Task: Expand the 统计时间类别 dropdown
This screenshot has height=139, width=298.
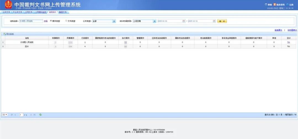Action: coord(155,21)
